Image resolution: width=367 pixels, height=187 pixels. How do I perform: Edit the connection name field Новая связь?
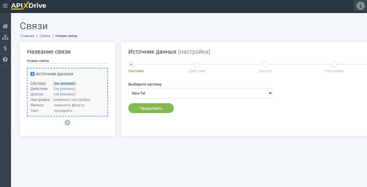tap(67, 61)
